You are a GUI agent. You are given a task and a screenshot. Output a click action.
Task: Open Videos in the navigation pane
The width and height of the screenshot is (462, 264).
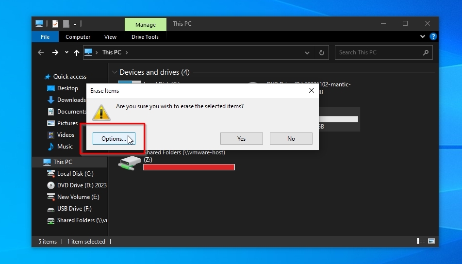tap(66, 134)
